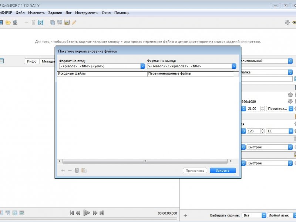
Task: Open the Задания menu
Action: coord(55,13)
